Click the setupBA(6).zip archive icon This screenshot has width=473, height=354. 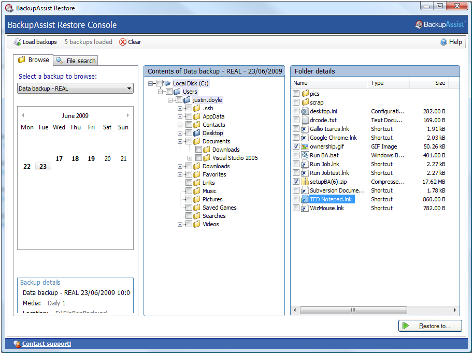(305, 182)
